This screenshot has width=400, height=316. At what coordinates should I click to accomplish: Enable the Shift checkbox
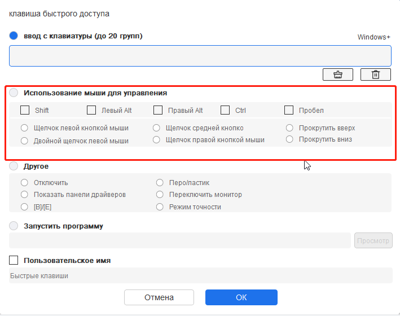[x=25, y=110]
